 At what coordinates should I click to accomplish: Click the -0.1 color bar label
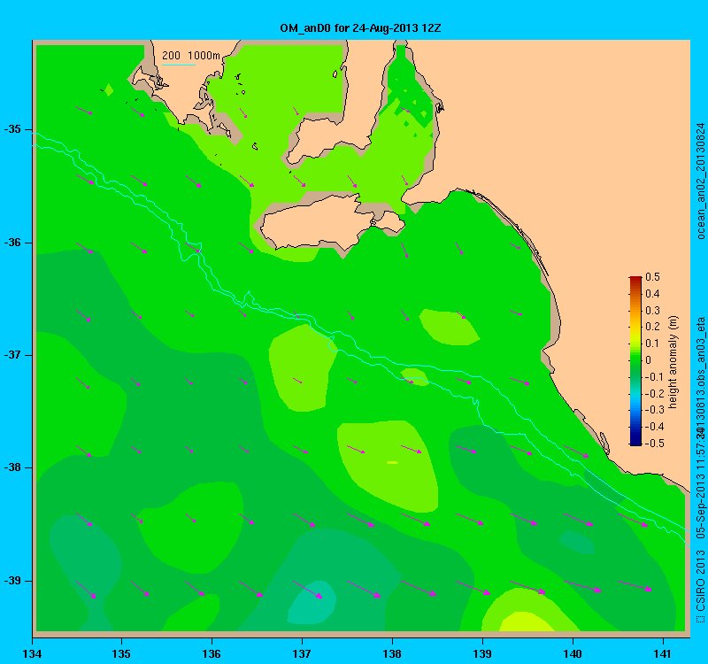652,377
